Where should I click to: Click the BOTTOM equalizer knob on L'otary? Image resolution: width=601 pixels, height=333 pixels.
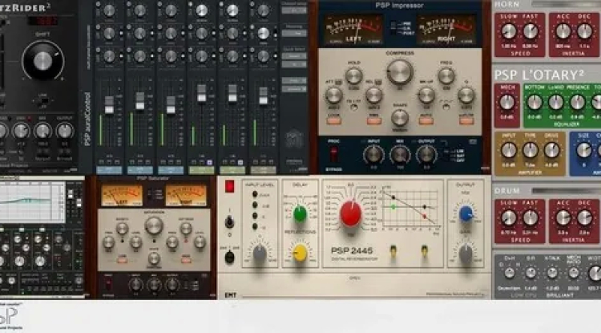click(534, 103)
